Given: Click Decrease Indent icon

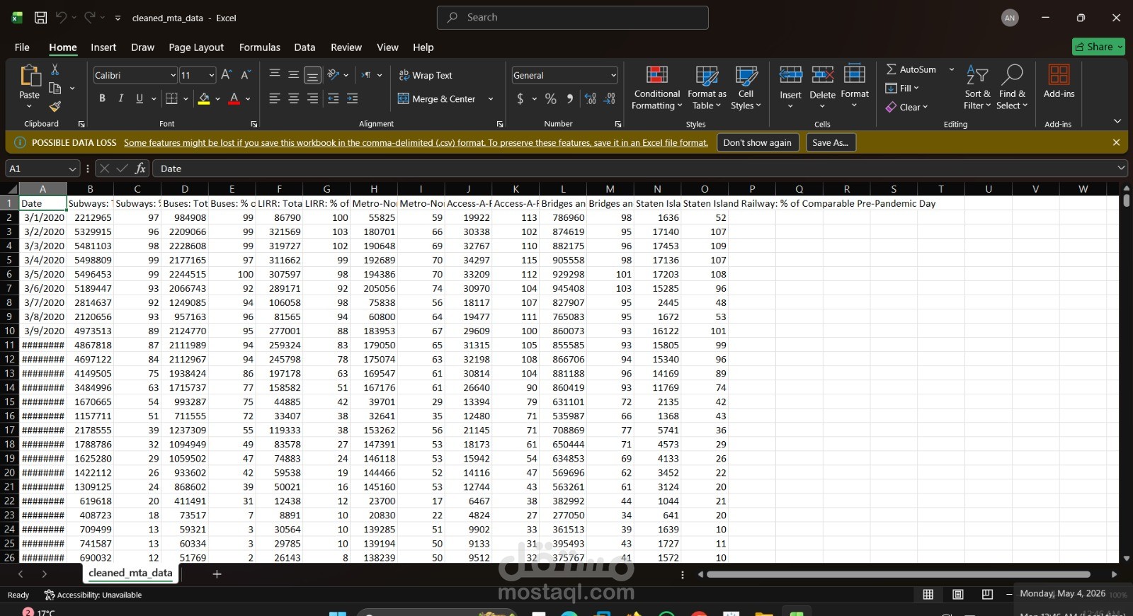Looking at the screenshot, I should tap(334, 99).
